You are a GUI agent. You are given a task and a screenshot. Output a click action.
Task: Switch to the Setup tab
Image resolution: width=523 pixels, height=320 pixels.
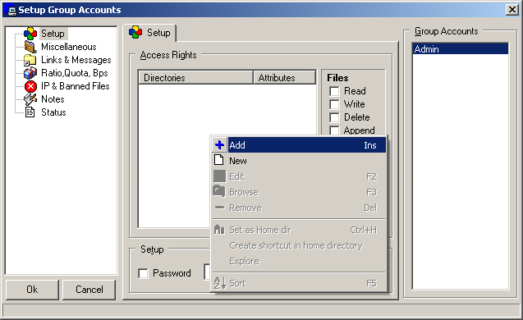point(149,33)
